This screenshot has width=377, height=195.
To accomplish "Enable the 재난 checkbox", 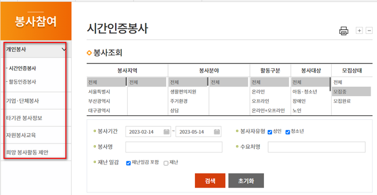I will pyautogui.click(x=166, y=163).
